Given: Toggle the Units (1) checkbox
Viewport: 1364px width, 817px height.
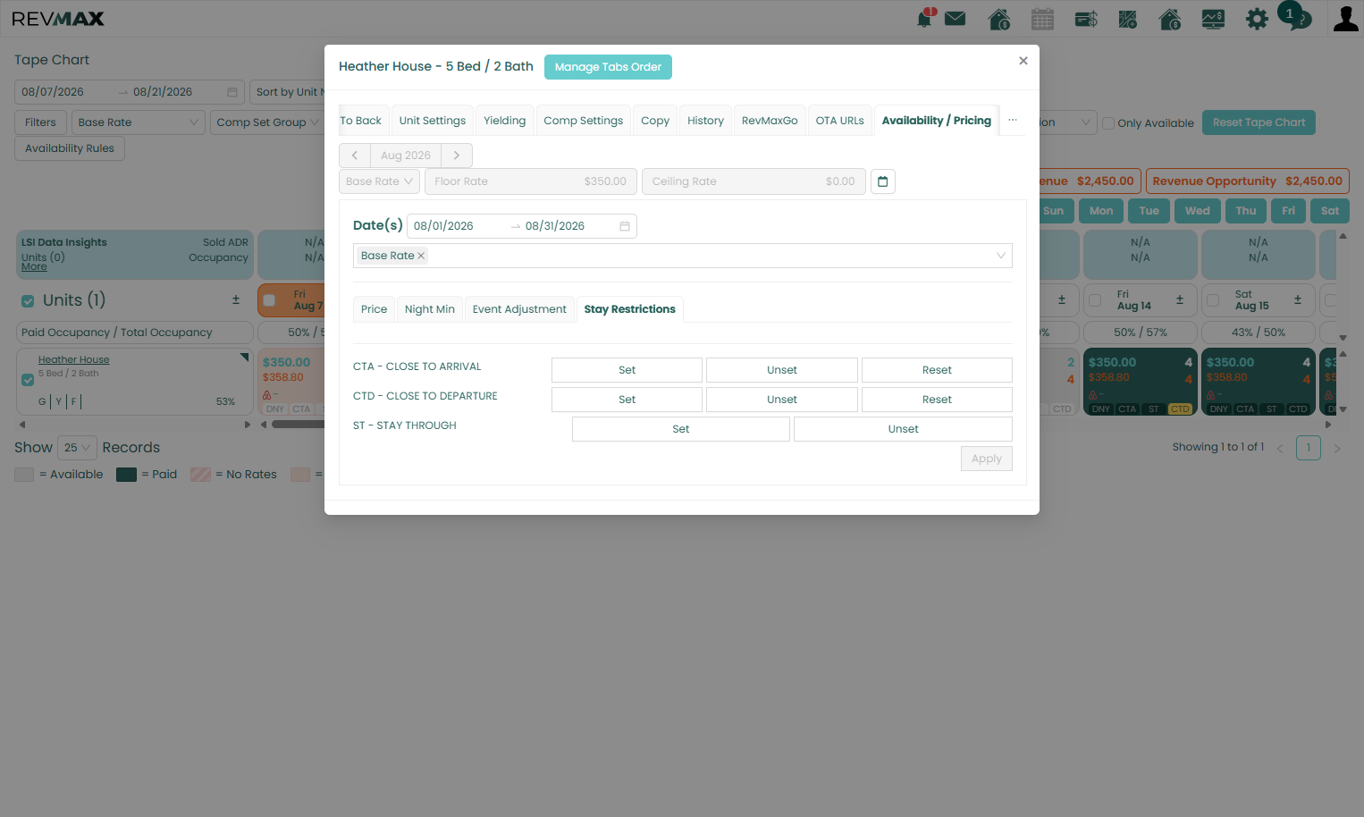Looking at the screenshot, I should (28, 301).
